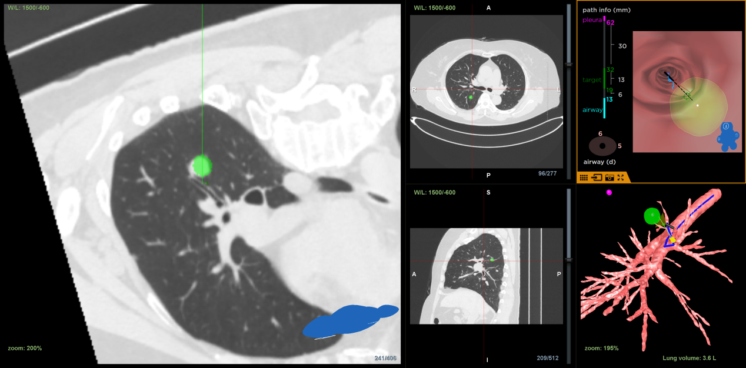Click the blue figure orientation icon in endoscopic view
Image resolution: width=746 pixels, height=368 pixels.
pyautogui.click(x=728, y=136)
